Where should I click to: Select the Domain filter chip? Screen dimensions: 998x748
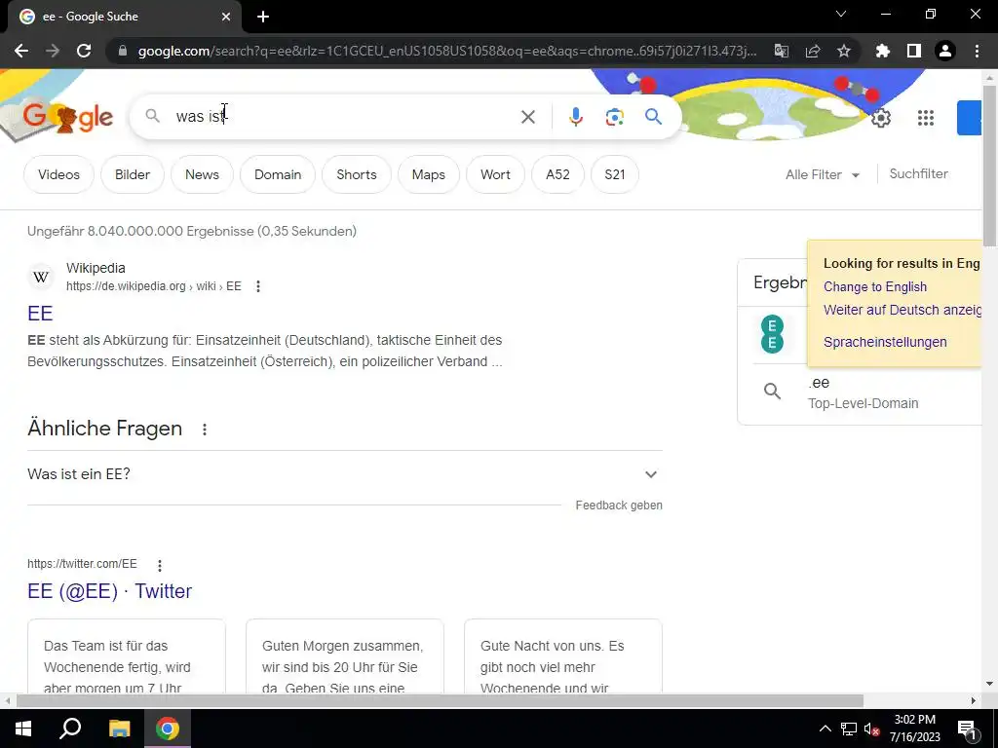[x=278, y=174]
